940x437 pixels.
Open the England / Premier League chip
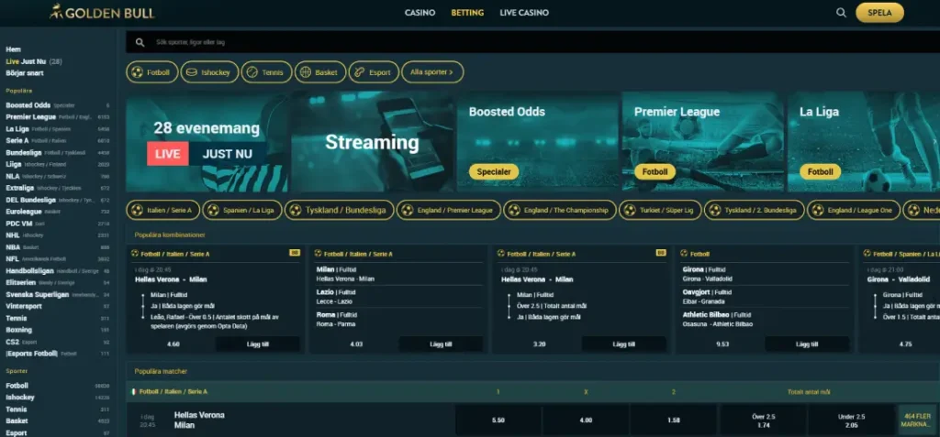[x=449, y=210]
